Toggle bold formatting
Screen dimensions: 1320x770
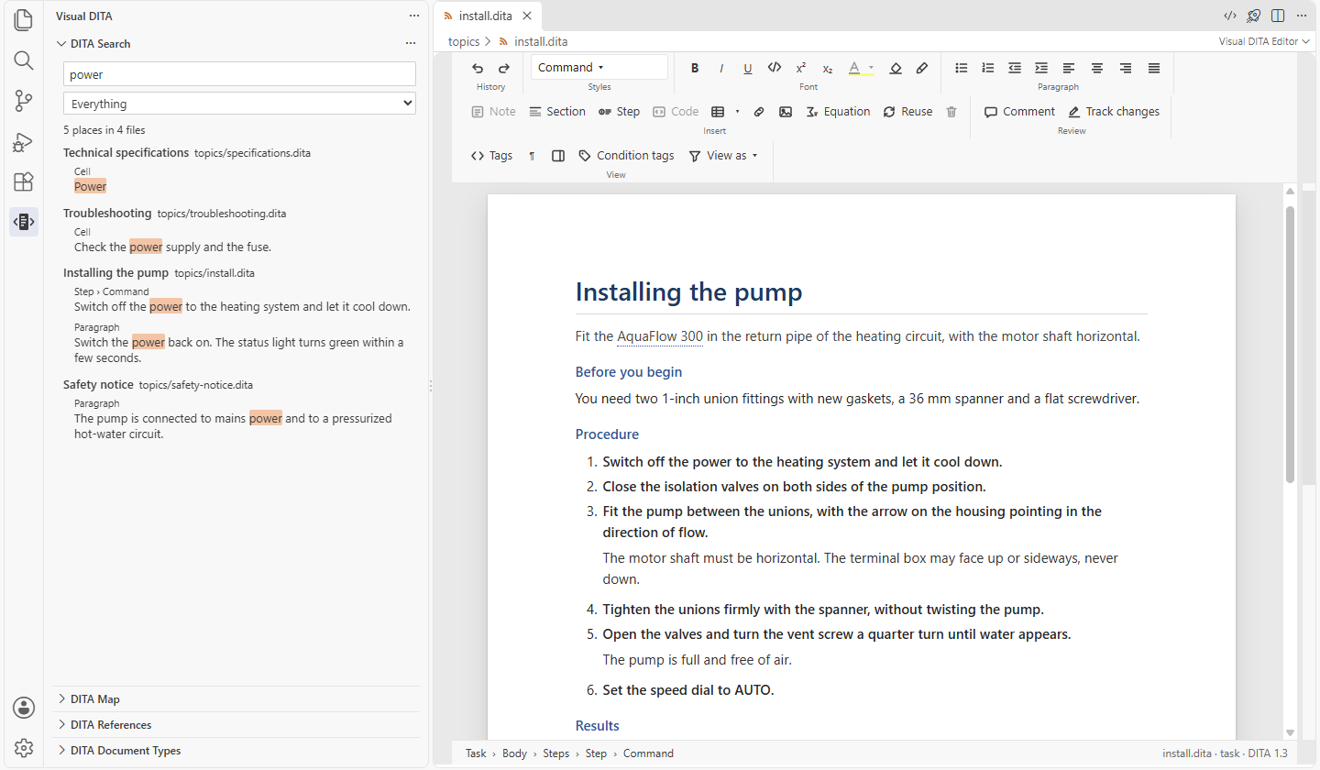pos(695,68)
